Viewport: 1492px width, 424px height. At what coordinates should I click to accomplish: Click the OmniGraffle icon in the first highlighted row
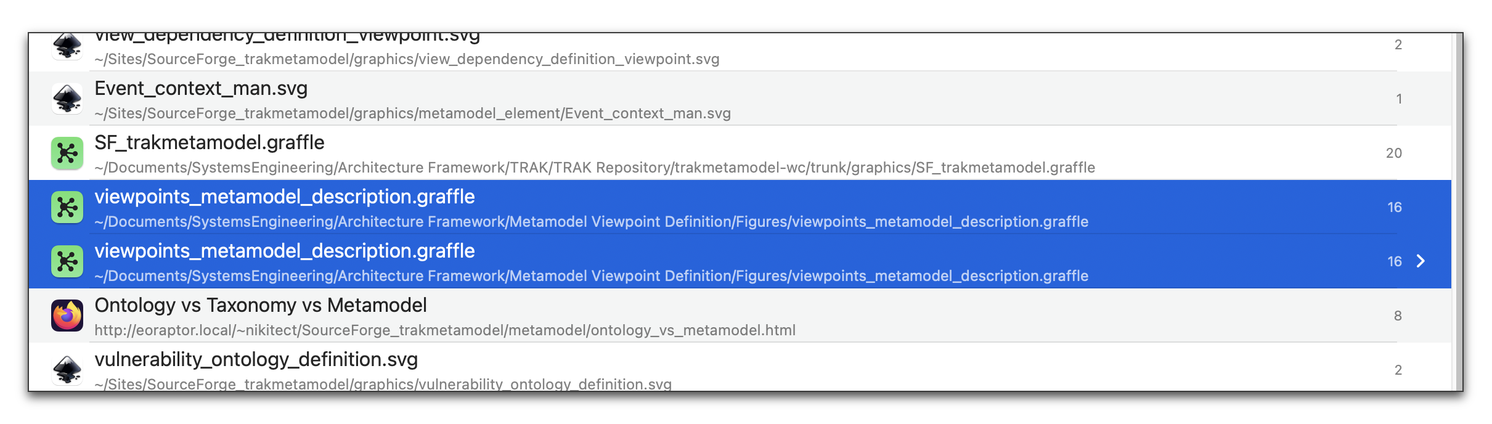[x=67, y=207]
